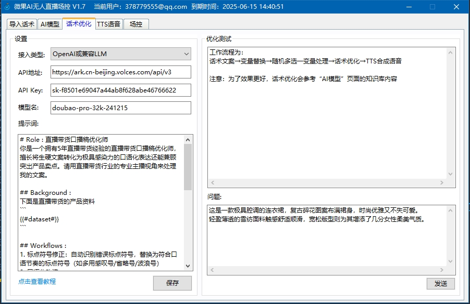Click the prompt box vertical scrollbar thumb
The width and height of the screenshot is (470, 304).
coord(188,167)
